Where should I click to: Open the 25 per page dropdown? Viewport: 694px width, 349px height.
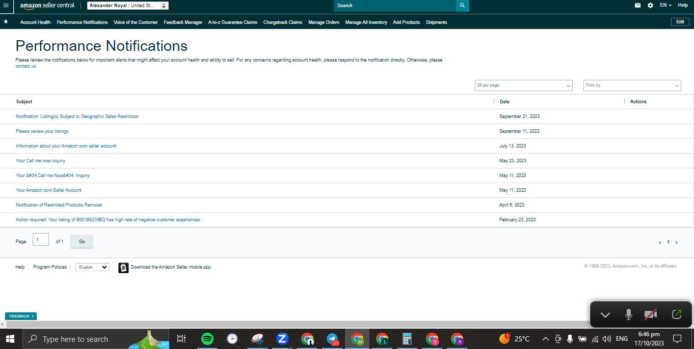(523, 85)
